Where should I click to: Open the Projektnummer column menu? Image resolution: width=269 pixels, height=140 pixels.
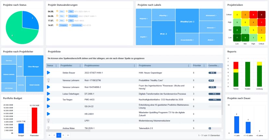click(134, 66)
